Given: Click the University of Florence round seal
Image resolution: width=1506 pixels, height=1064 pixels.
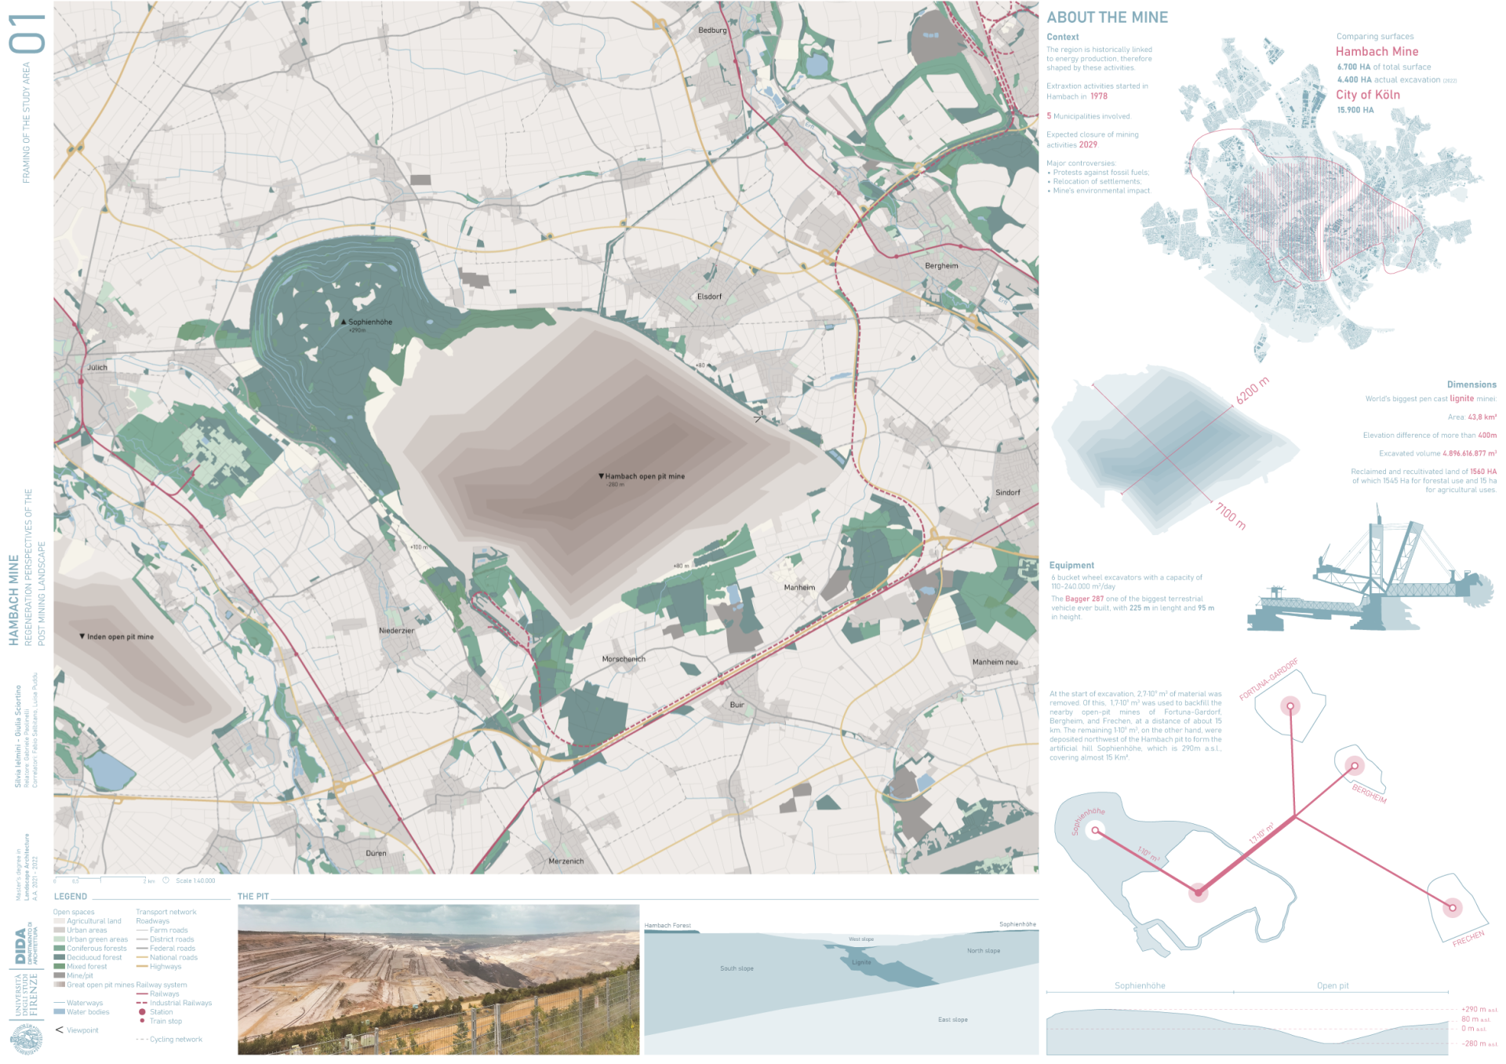Looking at the screenshot, I should [x=27, y=1040].
